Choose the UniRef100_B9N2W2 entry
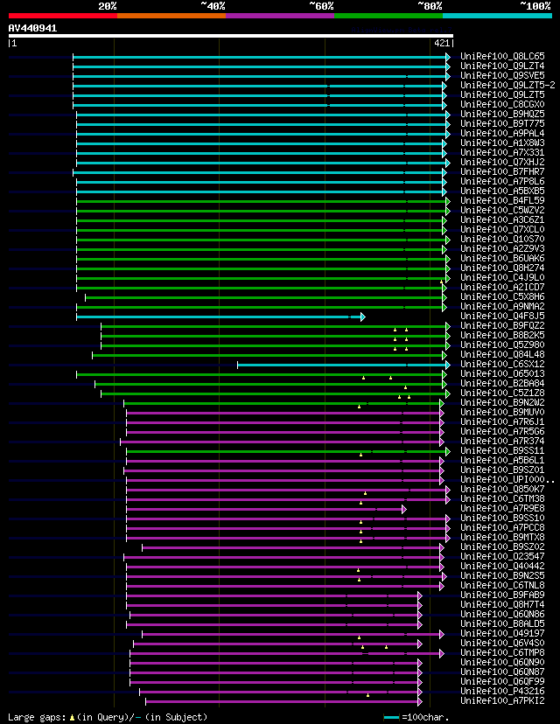560x724 pixels. [x=503, y=402]
